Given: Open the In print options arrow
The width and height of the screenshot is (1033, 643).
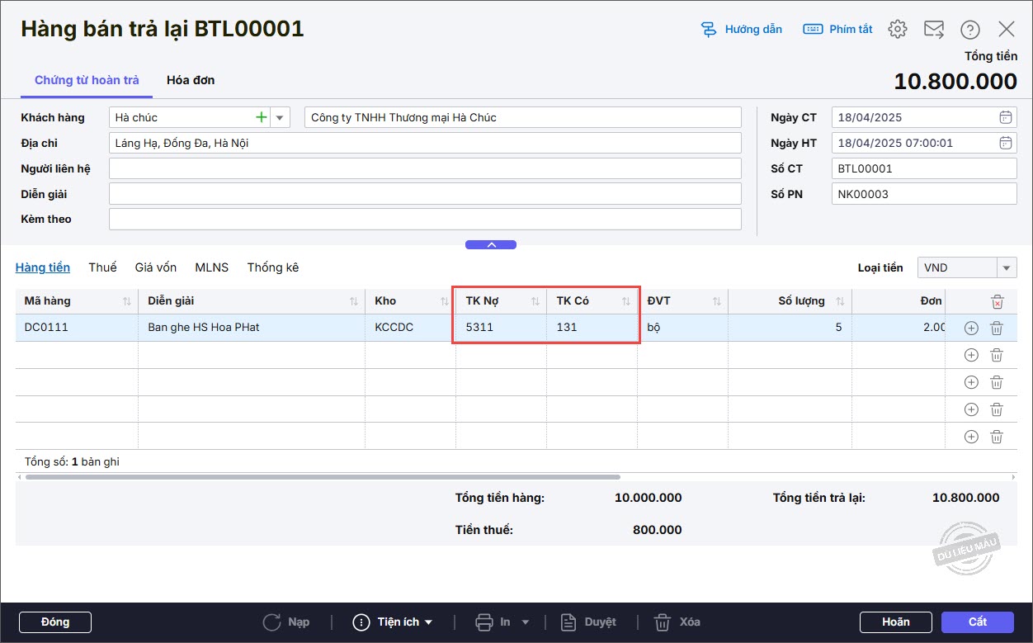Looking at the screenshot, I should coord(525,622).
